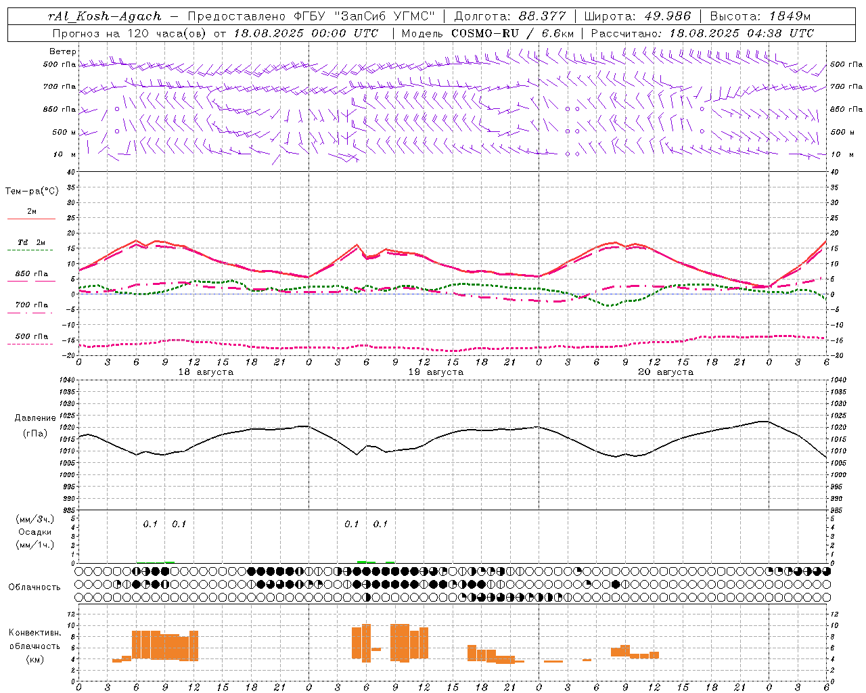The image size is (866, 693).
Task: Click the Td 2м dew point legend line
Action: pos(31,250)
